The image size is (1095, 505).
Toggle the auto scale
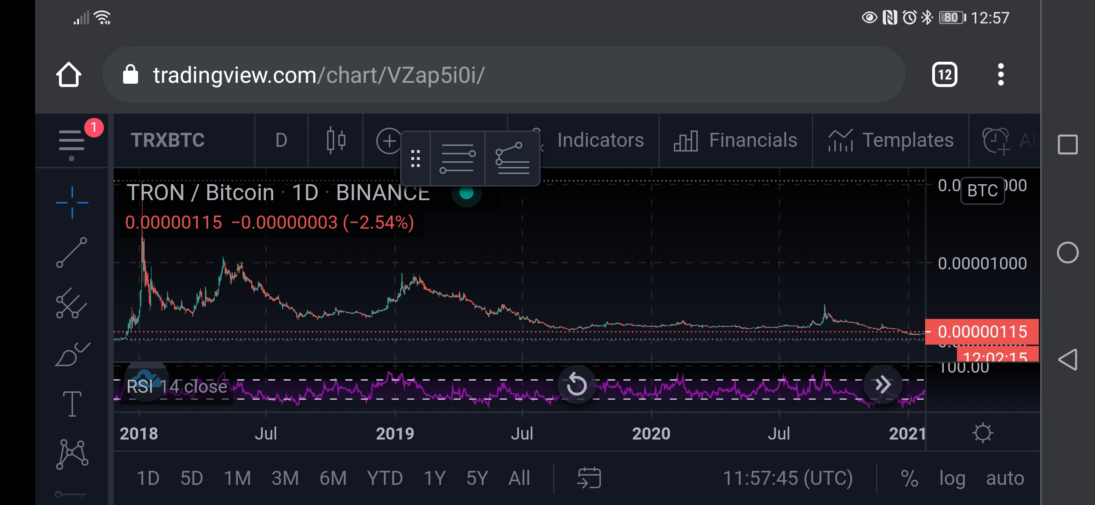coord(1005,479)
